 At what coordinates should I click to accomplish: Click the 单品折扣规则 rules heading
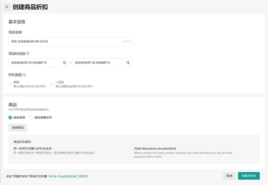pyautogui.click(x=22, y=142)
